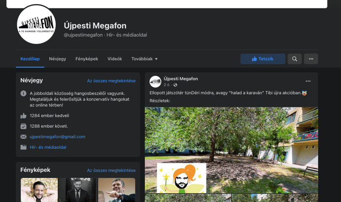Viewport: 341px width, 202px height.
Task: Click the globe public visibility icon
Action: [x=175, y=85]
